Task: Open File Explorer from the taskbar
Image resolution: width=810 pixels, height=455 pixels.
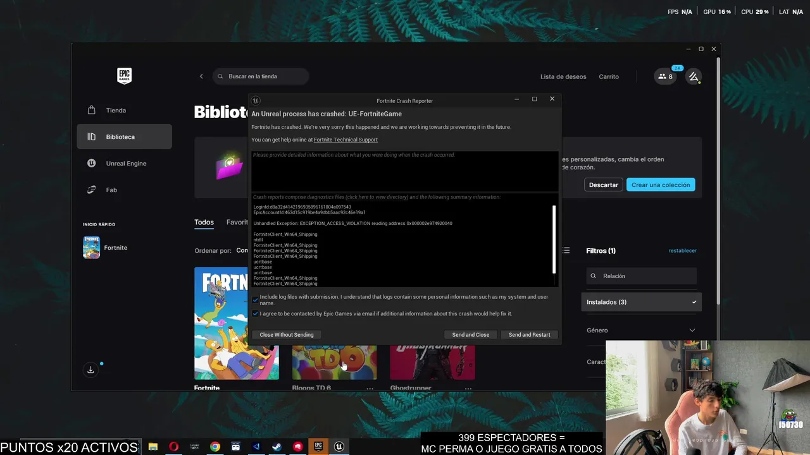Action: [153, 446]
